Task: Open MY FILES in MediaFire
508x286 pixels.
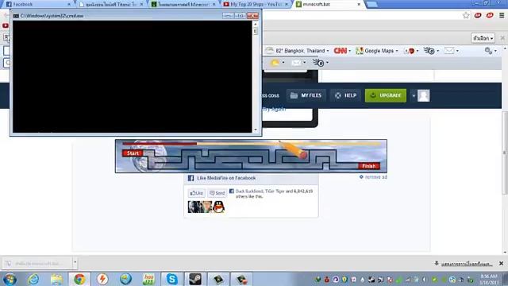Action: click(306, 95)
